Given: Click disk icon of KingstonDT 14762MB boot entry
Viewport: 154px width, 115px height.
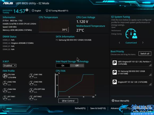Looking at the screenshot, I should pos(114,82).
